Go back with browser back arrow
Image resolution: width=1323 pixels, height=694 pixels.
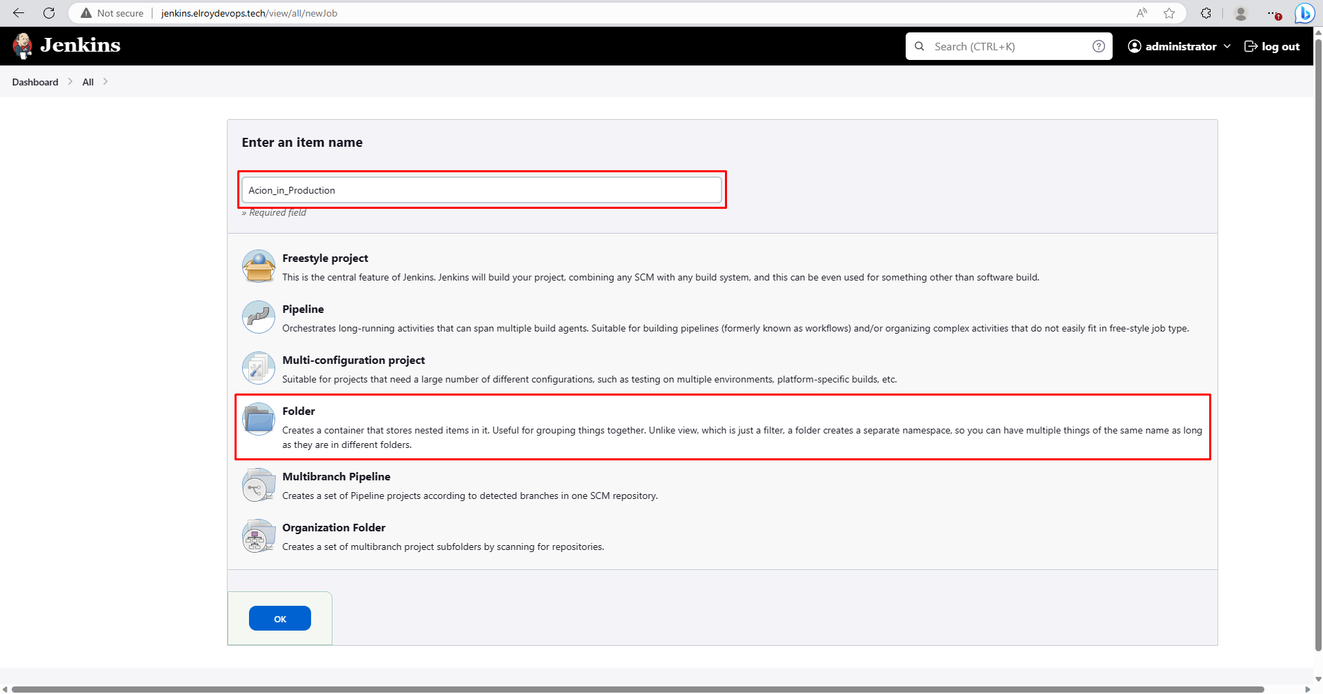coord(19,13)
